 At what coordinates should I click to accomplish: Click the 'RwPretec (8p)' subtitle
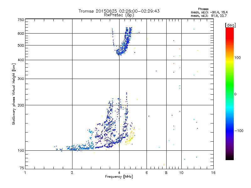tap(119, 15)
